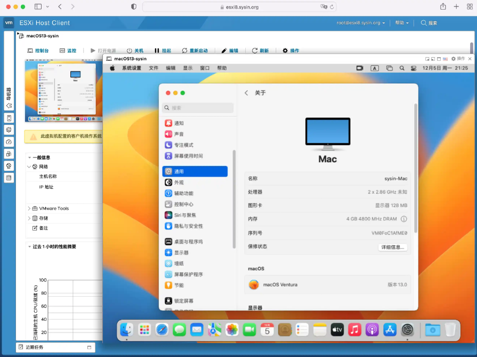Click 关机 to shut down VM
Viewport: 477px width, 357px height.
pyautogui.click(x=135, y=51)
